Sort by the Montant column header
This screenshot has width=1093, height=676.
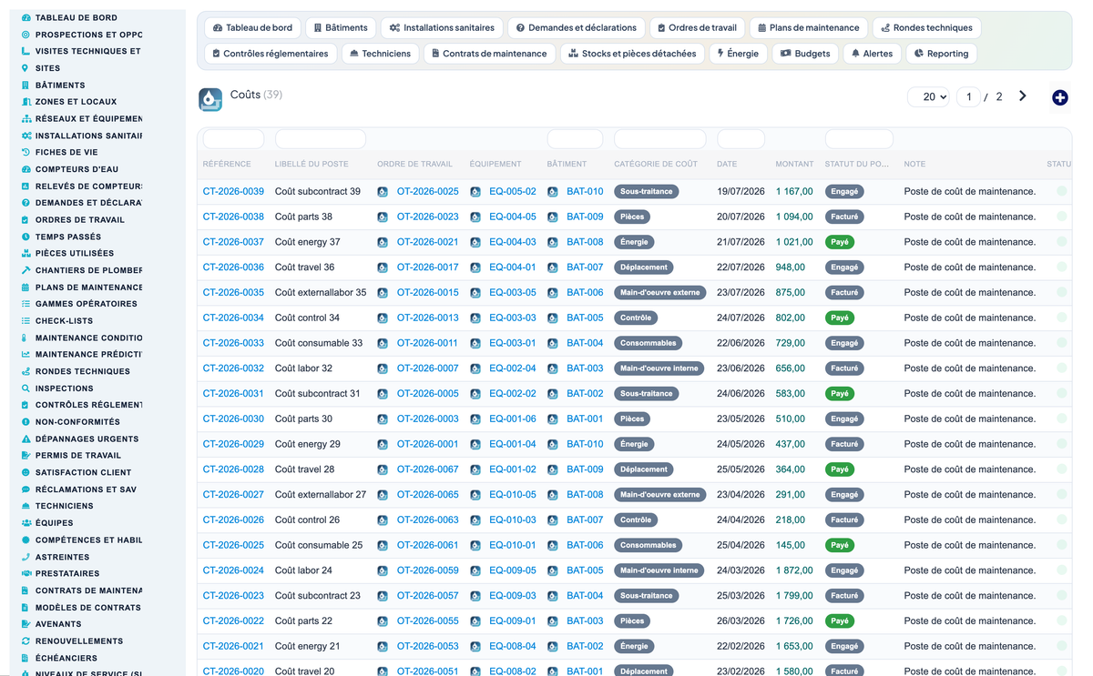tap(794, 164)
